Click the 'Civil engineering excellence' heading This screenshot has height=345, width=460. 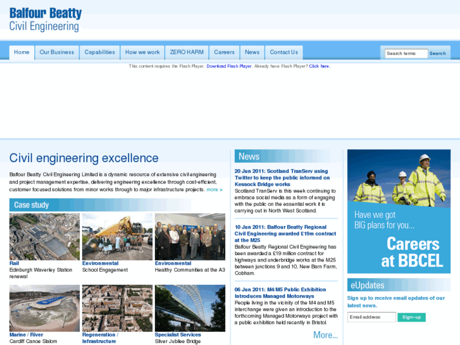point(84,158)
